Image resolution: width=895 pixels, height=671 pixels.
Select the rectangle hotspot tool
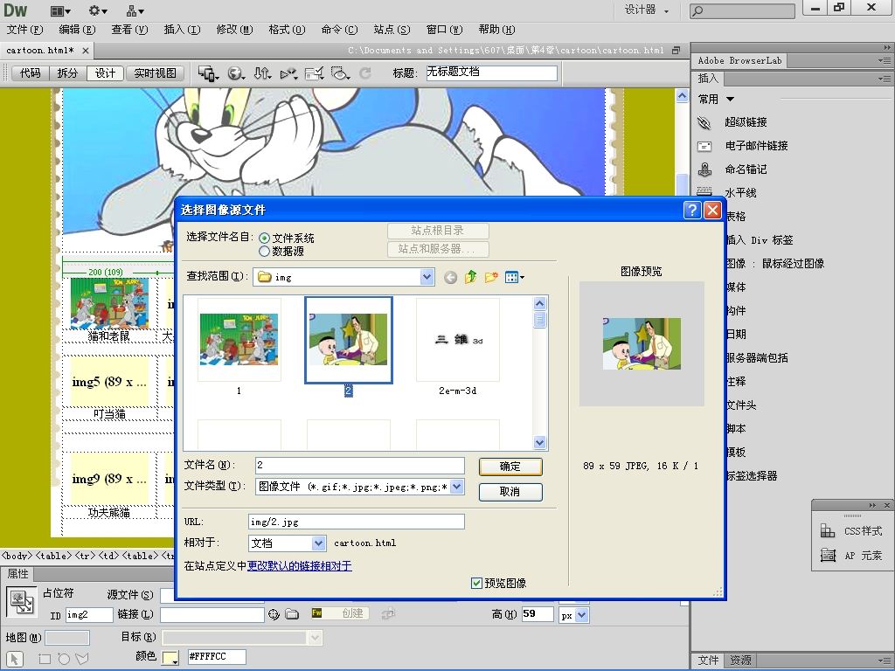(x=45, y=659)
